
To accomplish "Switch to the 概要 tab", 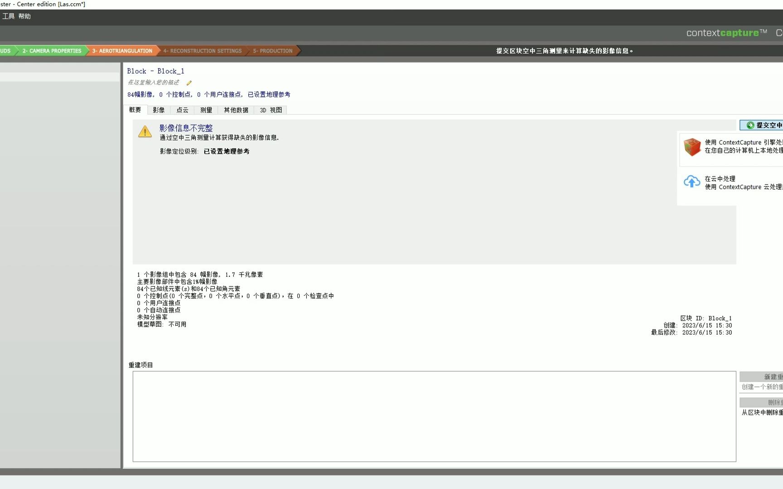I will tap(135, 110).
